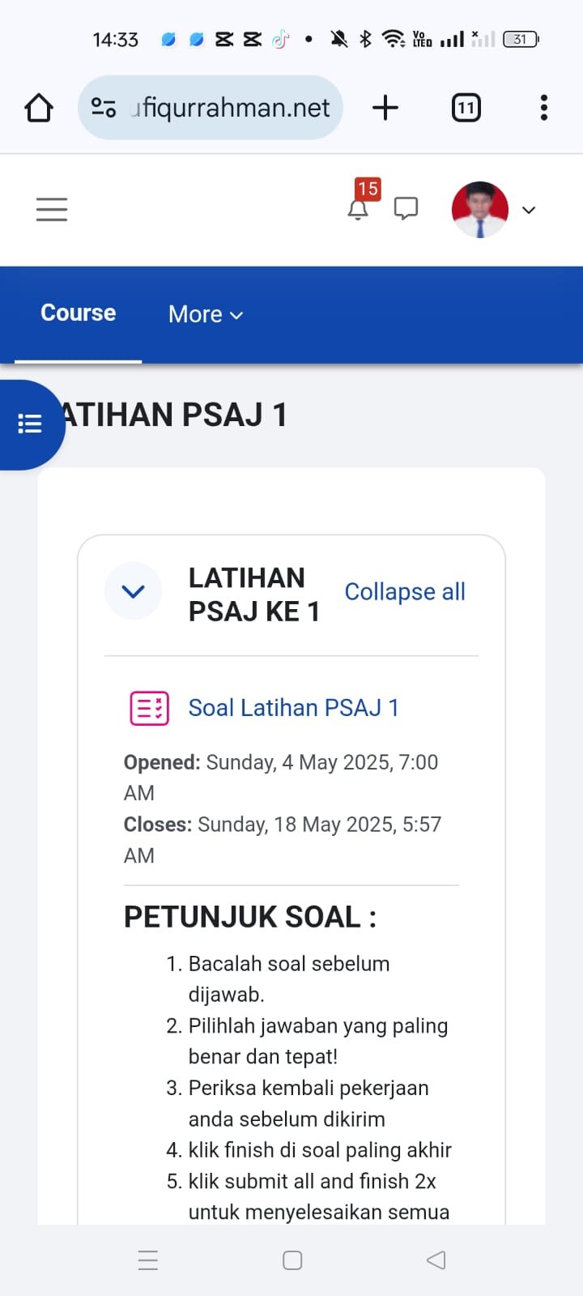
Task: Open the notifications bell
Action: click(x=358, y=210)
